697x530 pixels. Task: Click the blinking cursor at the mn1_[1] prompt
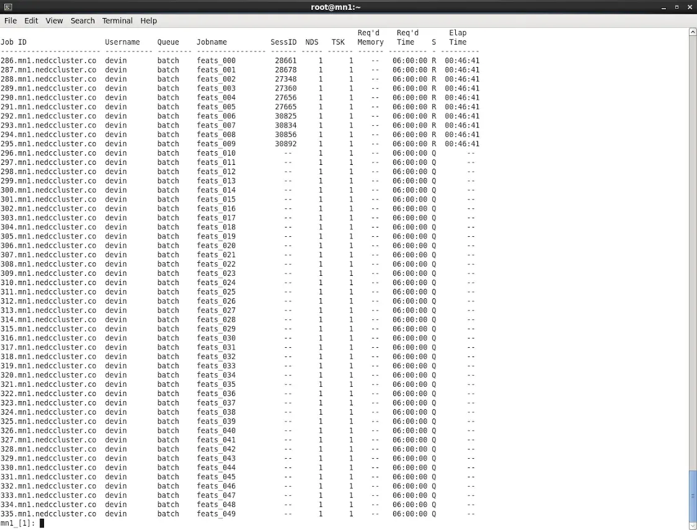tap(42, 523)
